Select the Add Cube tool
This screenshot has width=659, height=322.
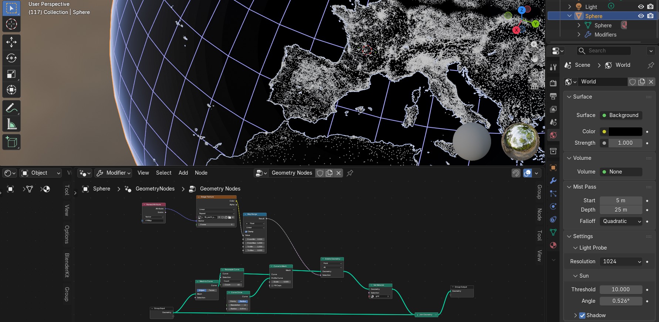(11, 142)
